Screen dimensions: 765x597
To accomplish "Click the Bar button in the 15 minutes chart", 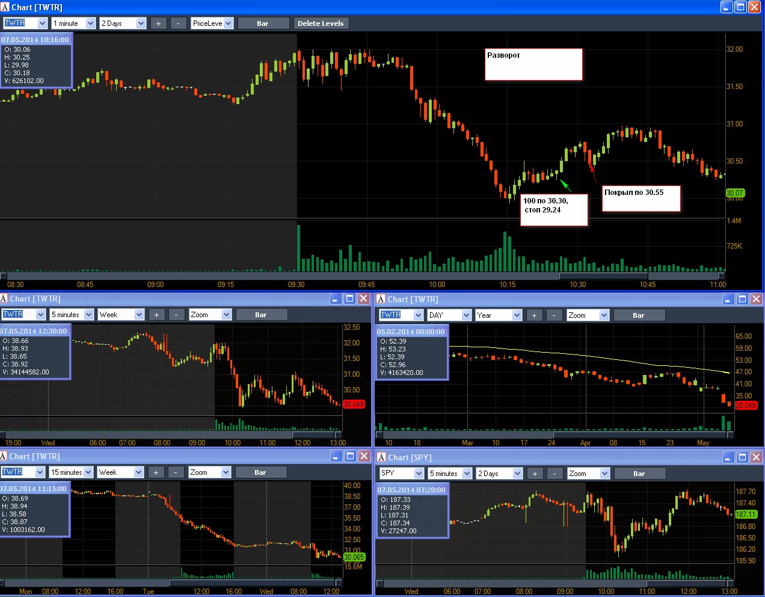I will [x=260, y=472].
